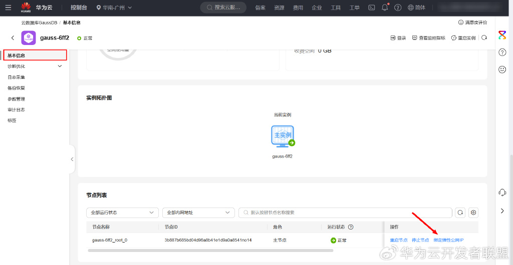Click the node ID 3b887b685bd04d96... cell
The width and height of the screenshot is (513, 265).
coord(208,240)
